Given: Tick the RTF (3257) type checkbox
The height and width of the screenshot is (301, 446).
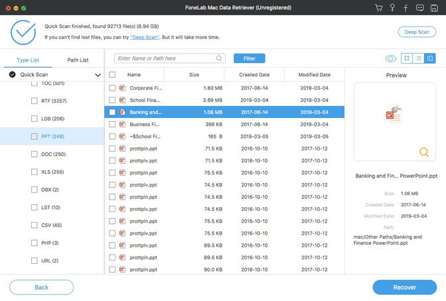Looking at the screenshot, I should point(34,101).
